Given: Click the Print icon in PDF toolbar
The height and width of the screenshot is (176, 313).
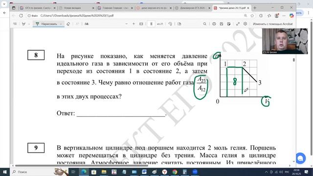Looking at the screenshot, I should (x=214, y=24).
